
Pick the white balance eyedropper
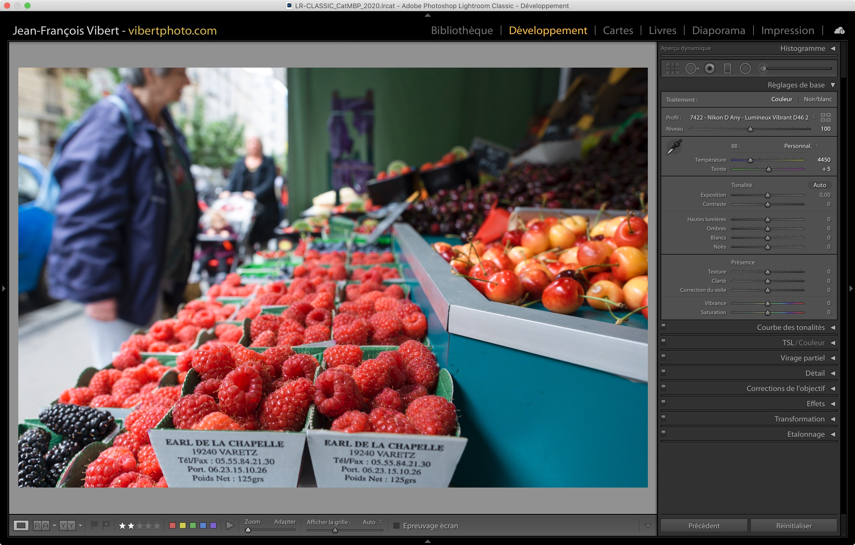click(674, 147)
